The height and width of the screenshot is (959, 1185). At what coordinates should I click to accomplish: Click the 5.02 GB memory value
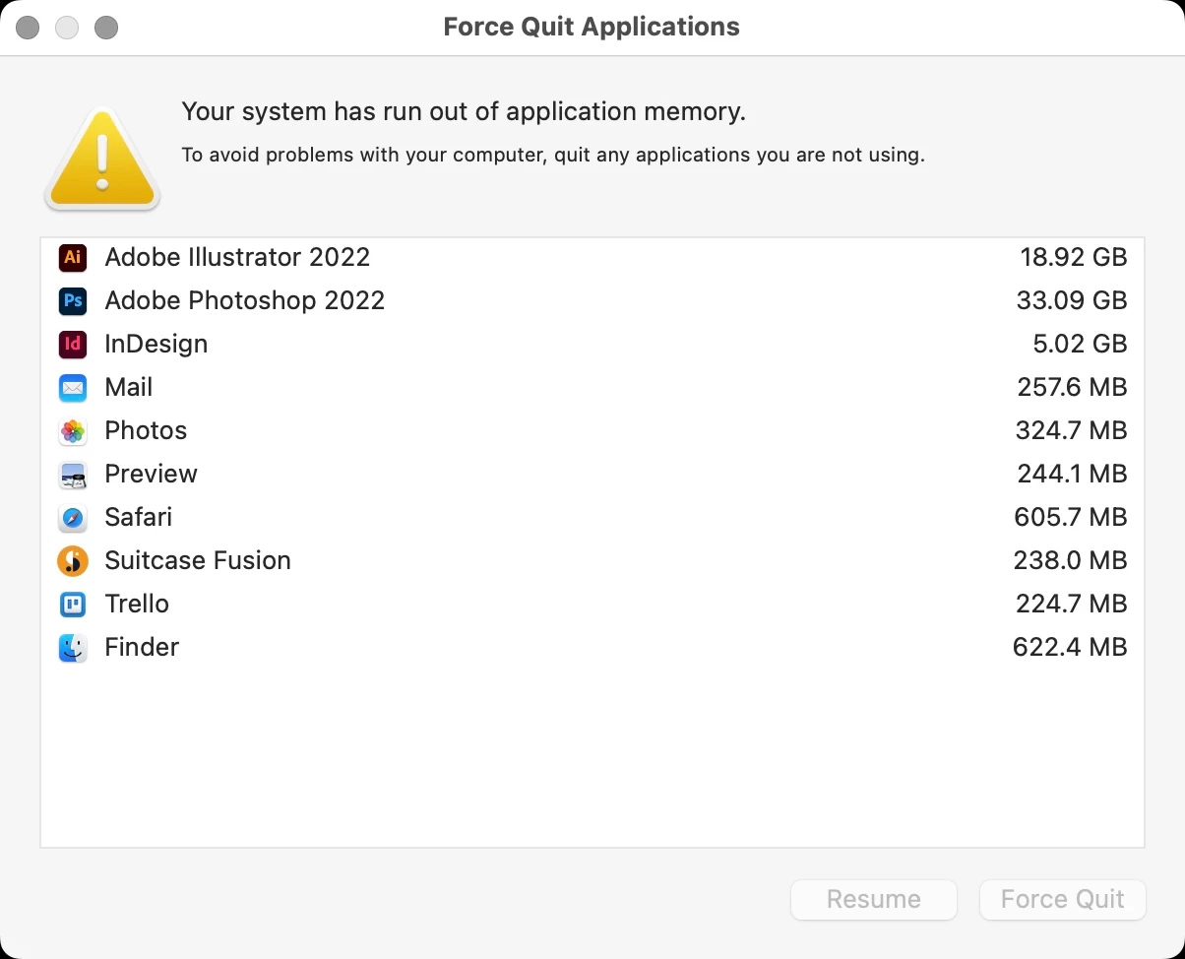pyautogui.click(x=1081, y=344)
